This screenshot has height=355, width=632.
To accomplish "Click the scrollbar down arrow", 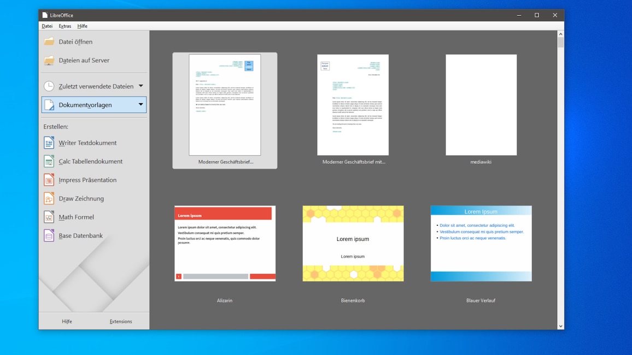I will pyautogui.click(x=561, y=327).
